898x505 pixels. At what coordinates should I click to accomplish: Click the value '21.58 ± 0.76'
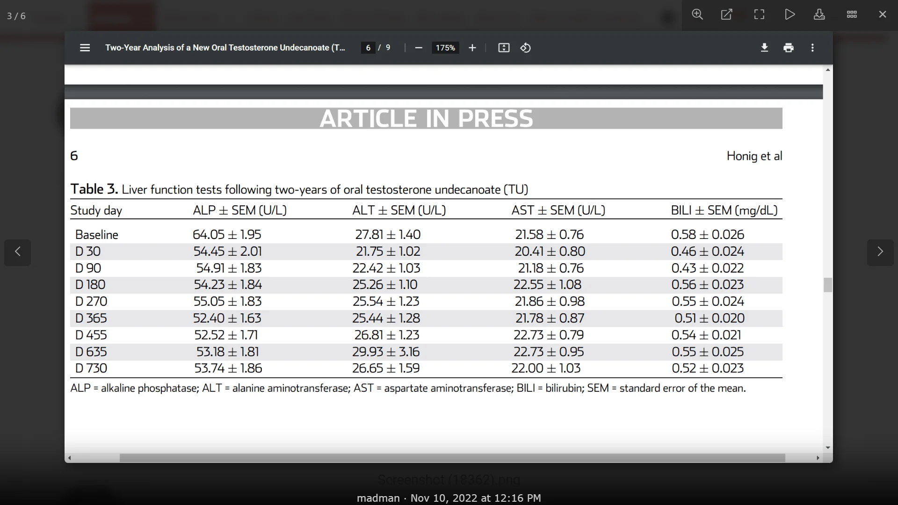[550, 235]
